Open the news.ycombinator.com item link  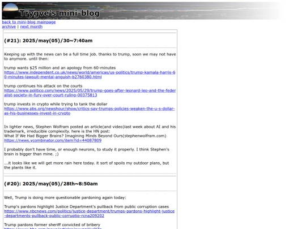[x=53, y=140]
